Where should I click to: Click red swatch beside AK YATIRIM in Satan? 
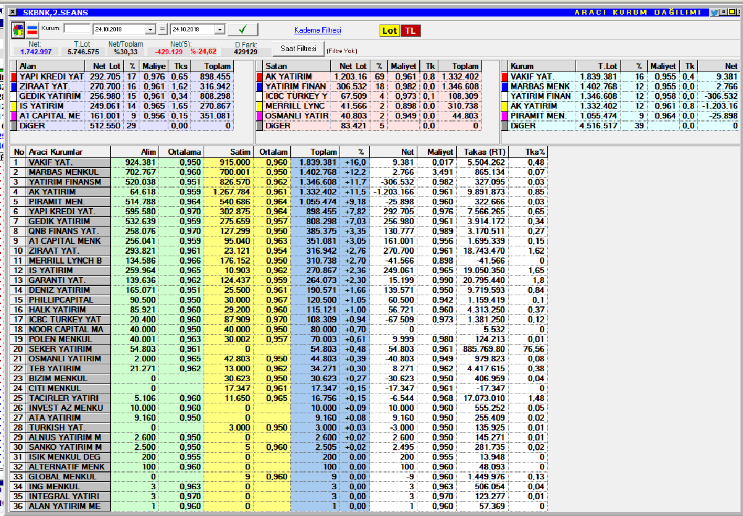(260, 76)
